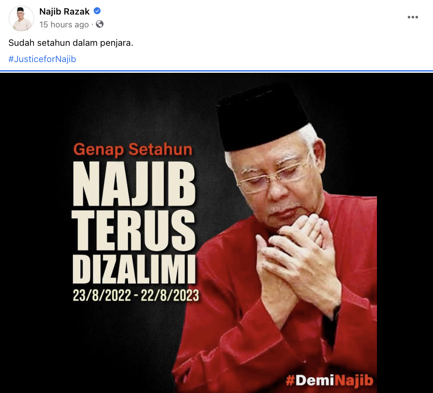Click the 'Genap Setahun' red heading in image

pos(133,149)
